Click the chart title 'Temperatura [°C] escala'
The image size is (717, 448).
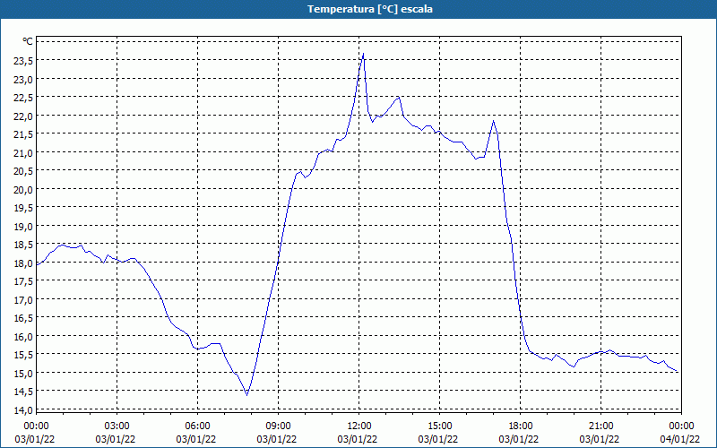point(370,9)
